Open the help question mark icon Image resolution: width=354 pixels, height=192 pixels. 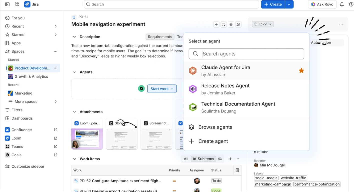click(351, 4)
